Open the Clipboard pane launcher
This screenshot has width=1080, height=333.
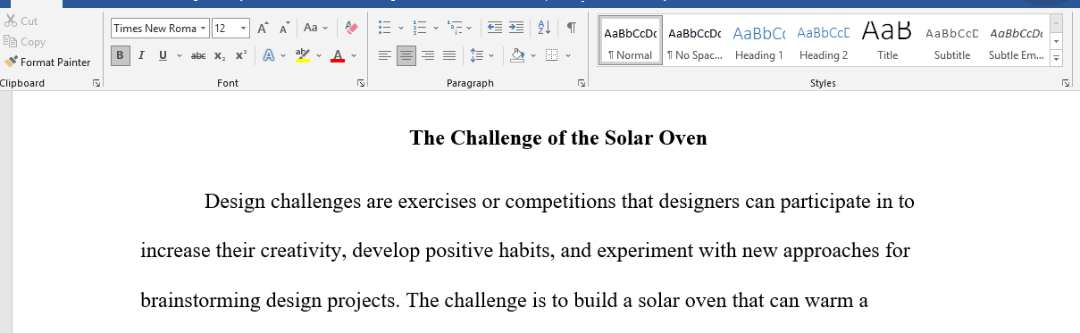[96, 83]
